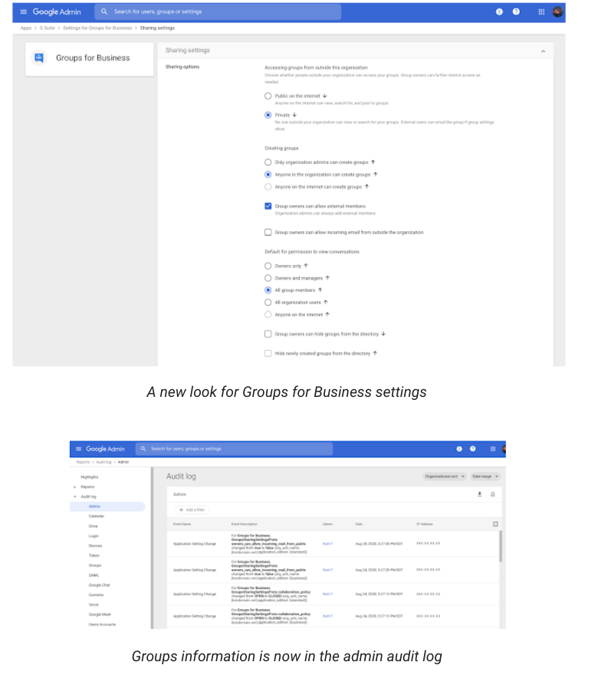This screenshot has height=675, width=598.
Task: Collapse Audit log arrow in sidebar
Action: [x=74, y=496]
